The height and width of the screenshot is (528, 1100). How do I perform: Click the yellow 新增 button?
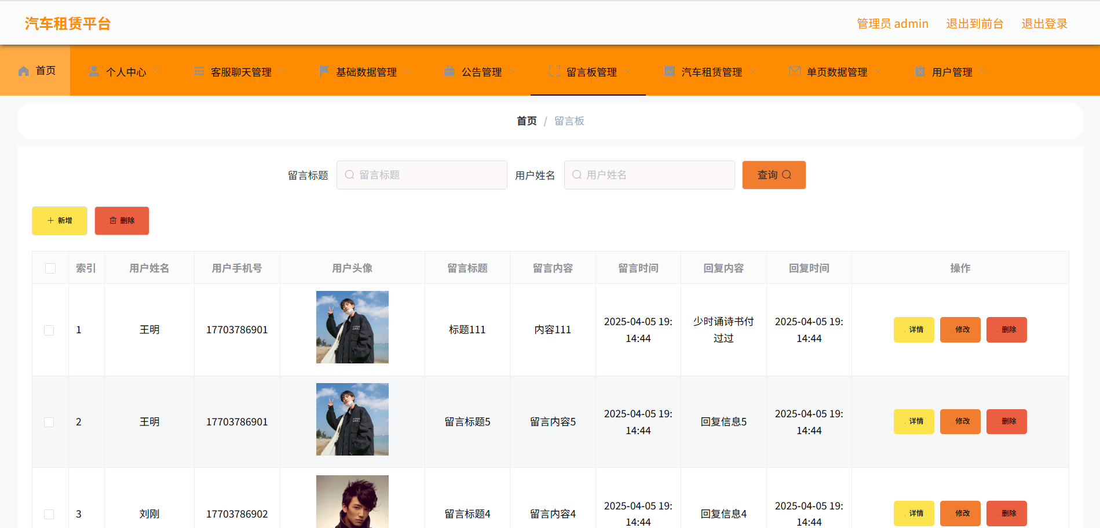tap(60, 221)
